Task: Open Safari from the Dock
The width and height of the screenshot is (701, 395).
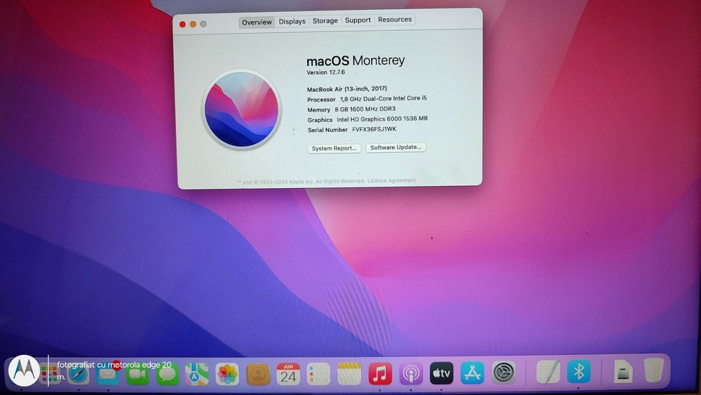Action: (79, 374)
